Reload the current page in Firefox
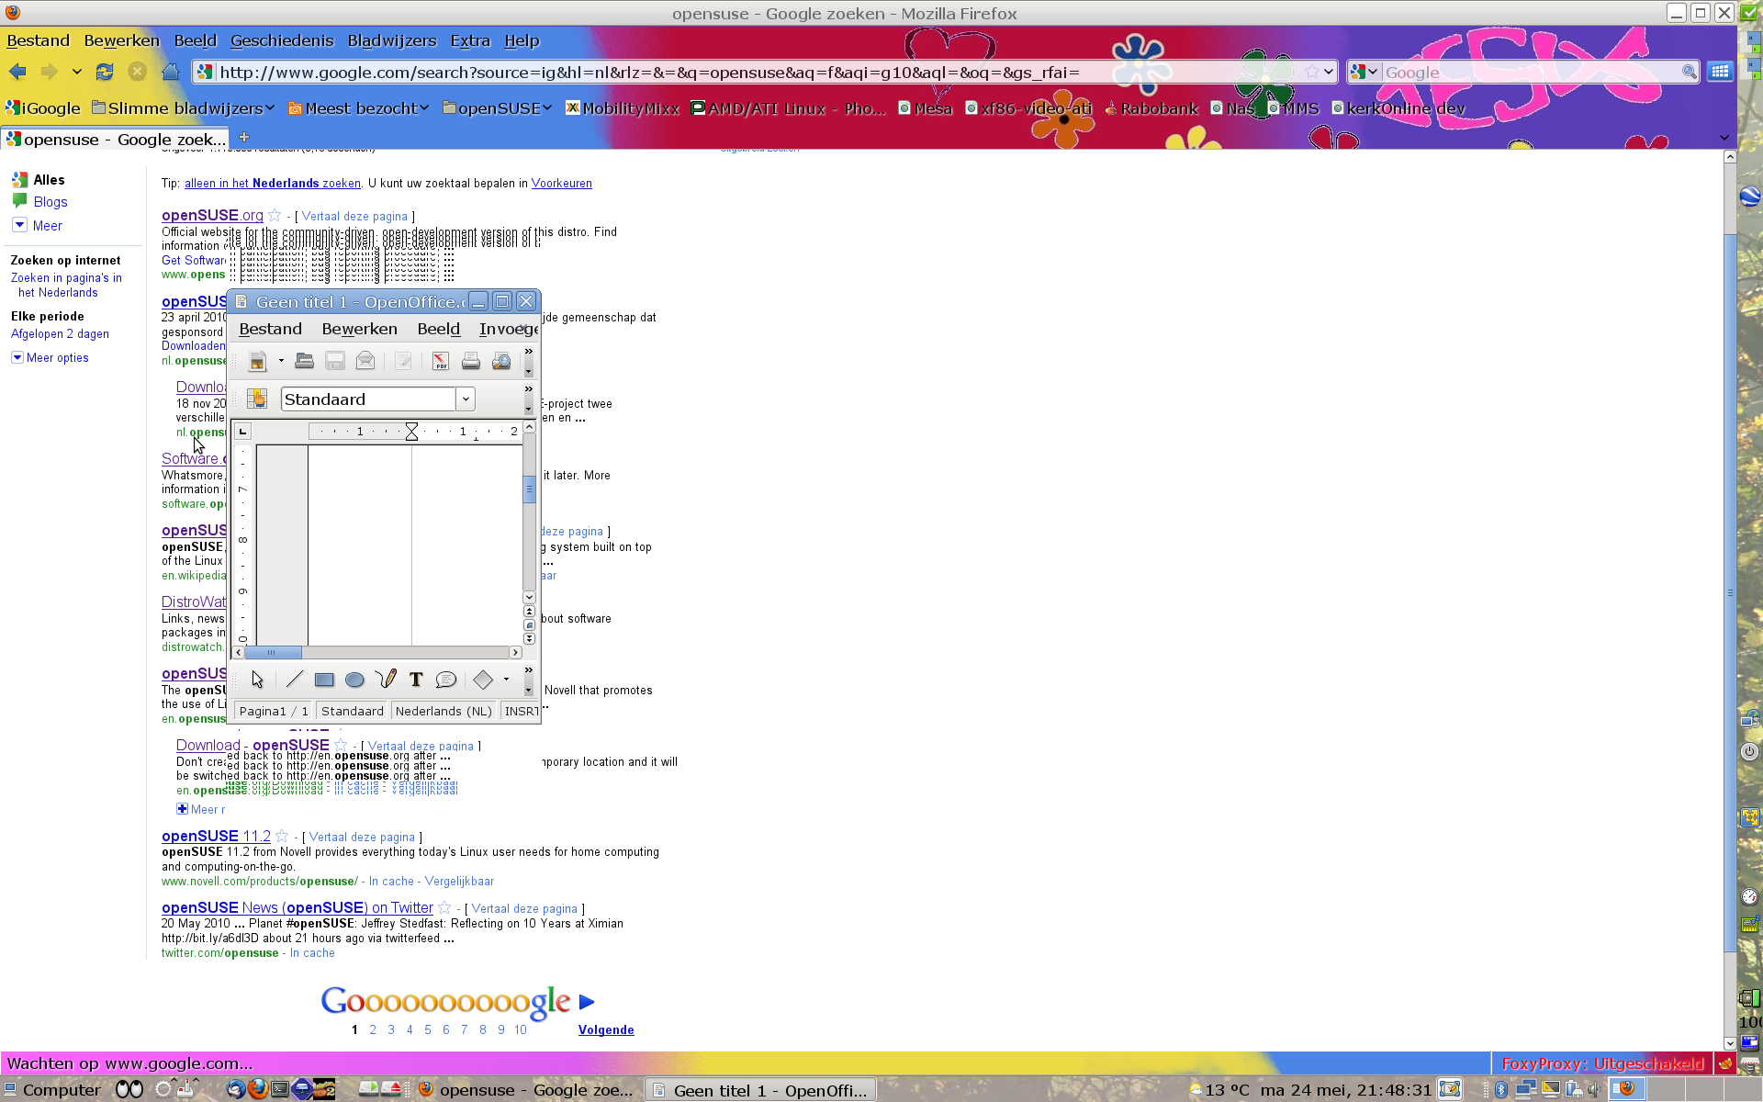The height and width of the screenshot is (1102, 1763). coord(105,72)
